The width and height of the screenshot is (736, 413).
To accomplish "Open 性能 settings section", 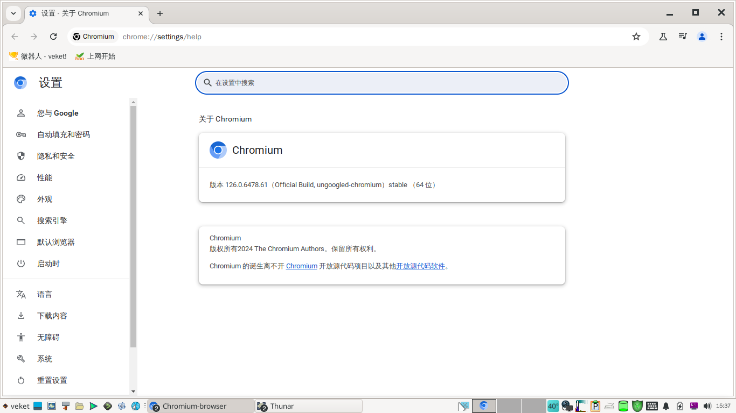I will click(x=66, y=177).
